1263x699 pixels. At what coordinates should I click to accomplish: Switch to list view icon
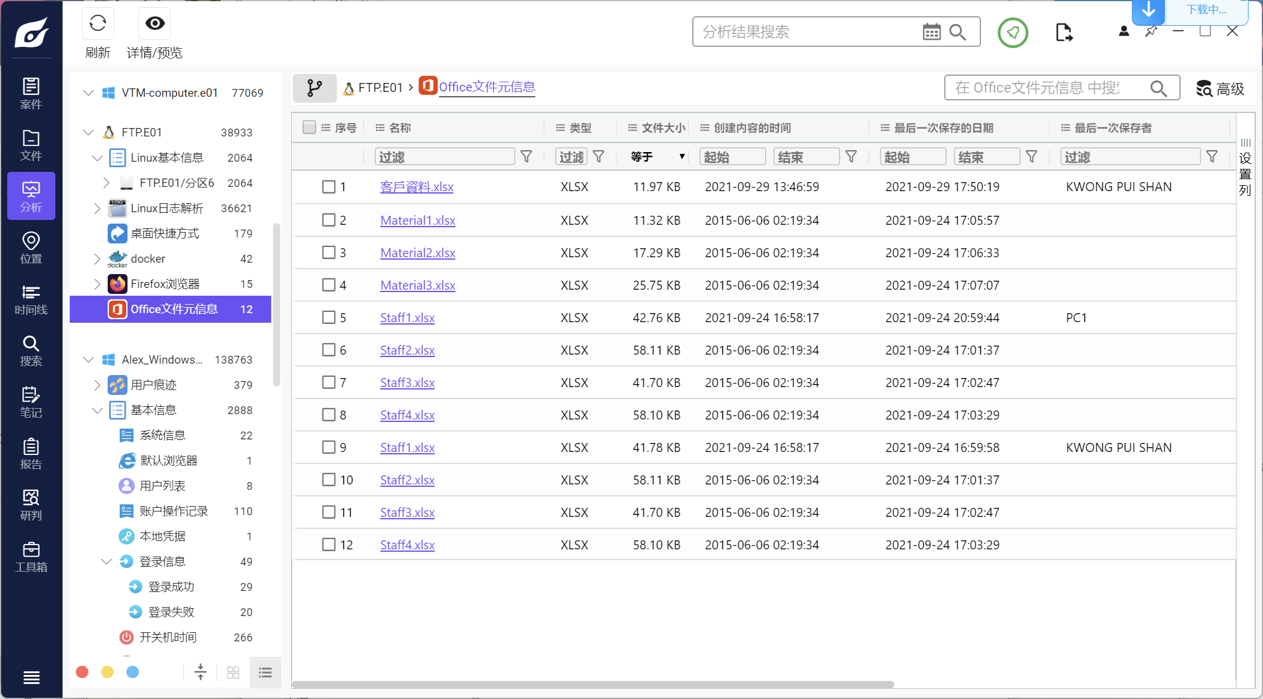click(265, 673)
